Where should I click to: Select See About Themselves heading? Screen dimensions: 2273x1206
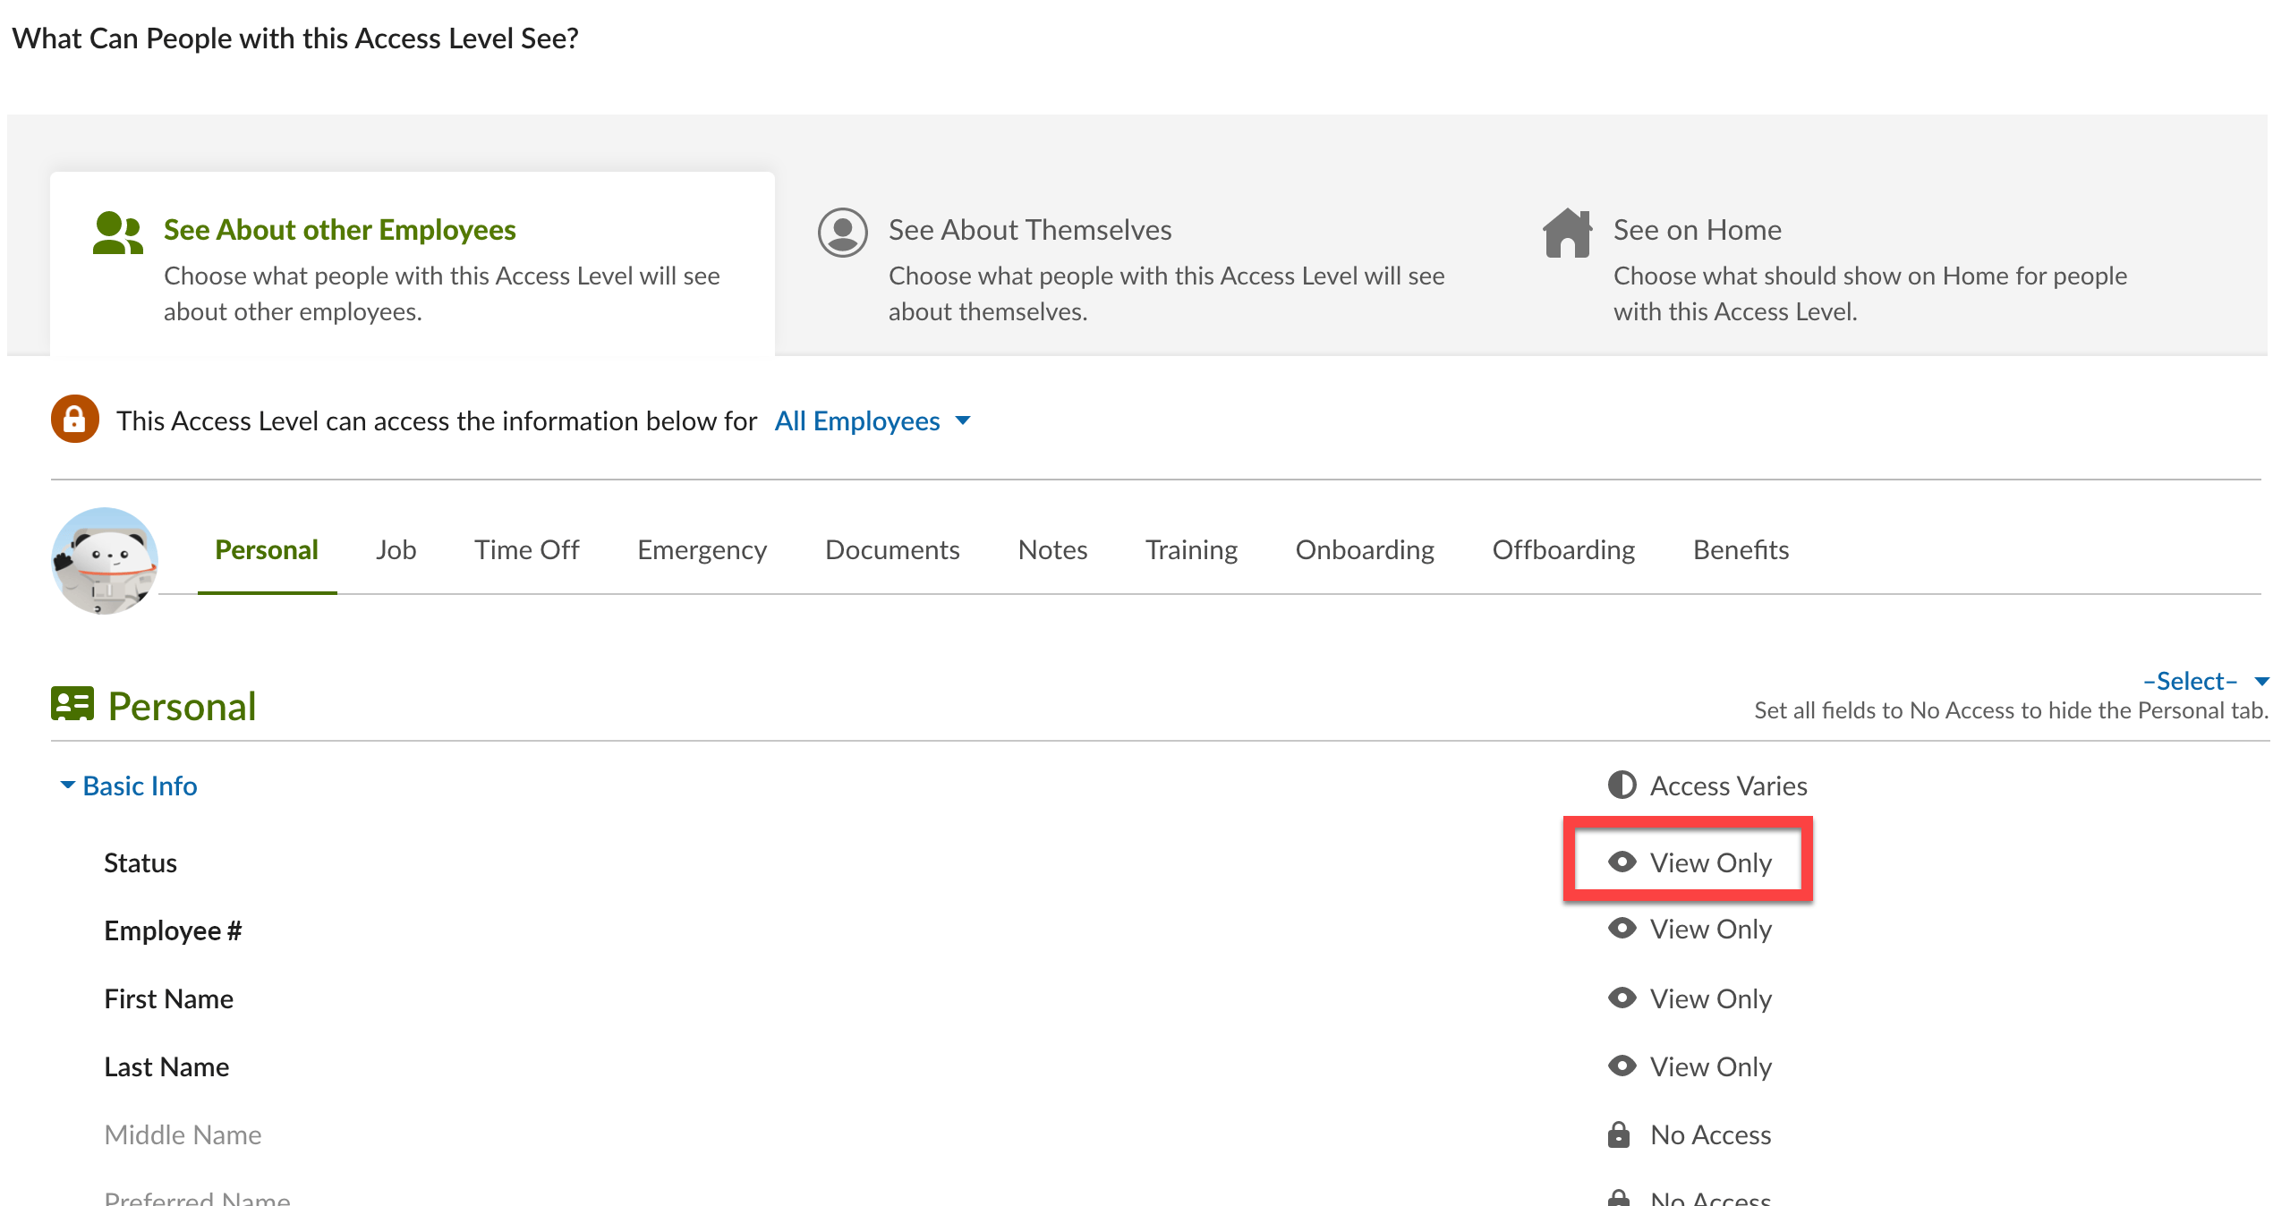tap(1030, 229)
